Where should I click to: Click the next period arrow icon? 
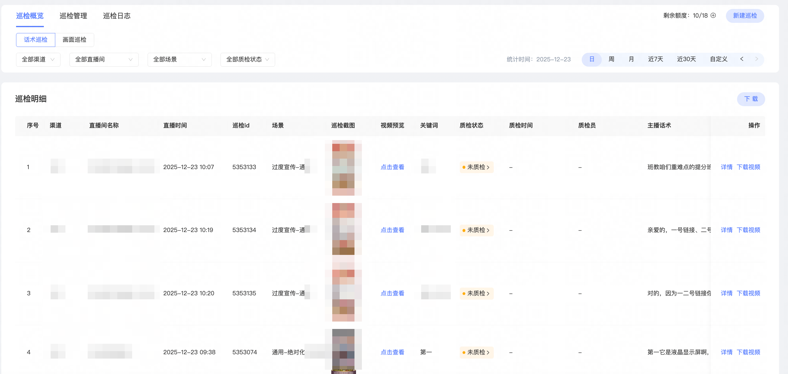[756, 59]
